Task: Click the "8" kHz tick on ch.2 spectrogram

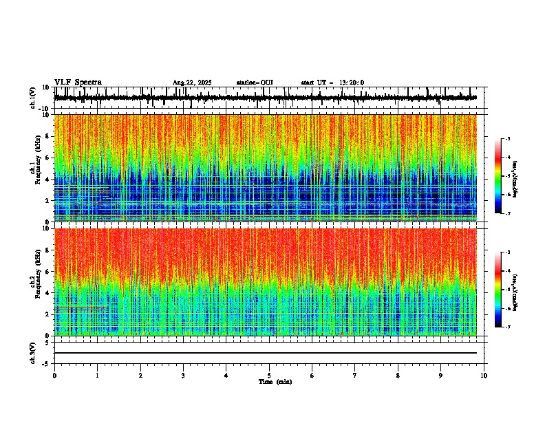Action: pyautogui.click(x=48, y=250)
